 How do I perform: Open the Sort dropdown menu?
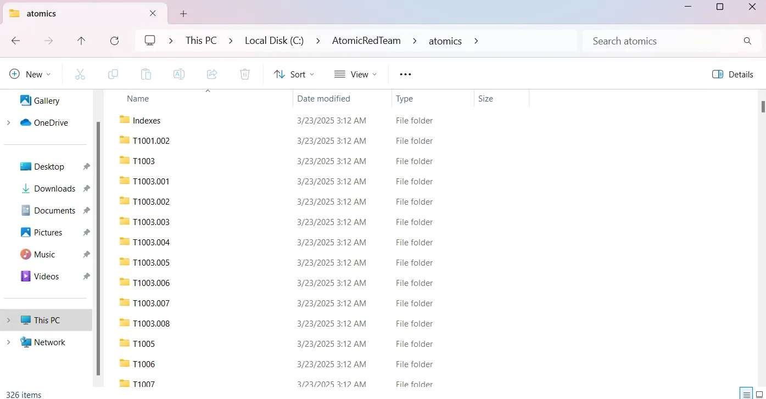click(294, 74)
